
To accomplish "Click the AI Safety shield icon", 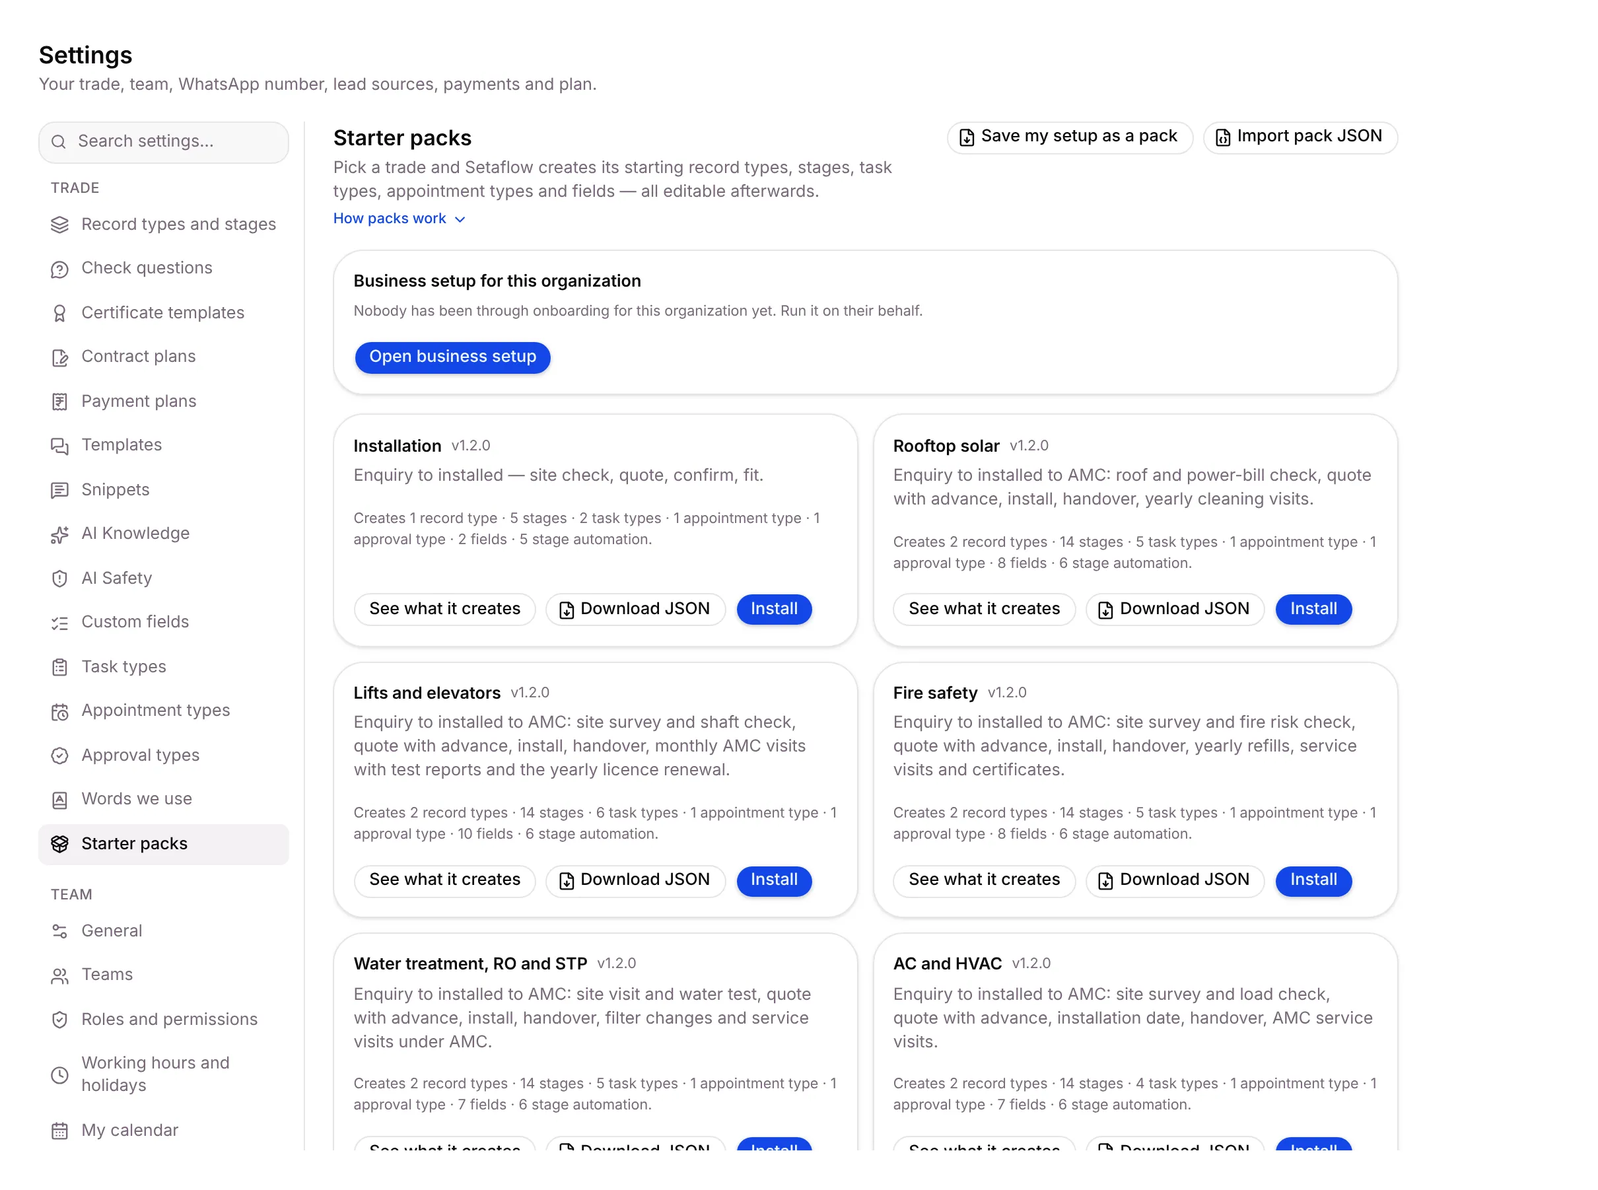I will pyautogui.click(x=60, y=578).
